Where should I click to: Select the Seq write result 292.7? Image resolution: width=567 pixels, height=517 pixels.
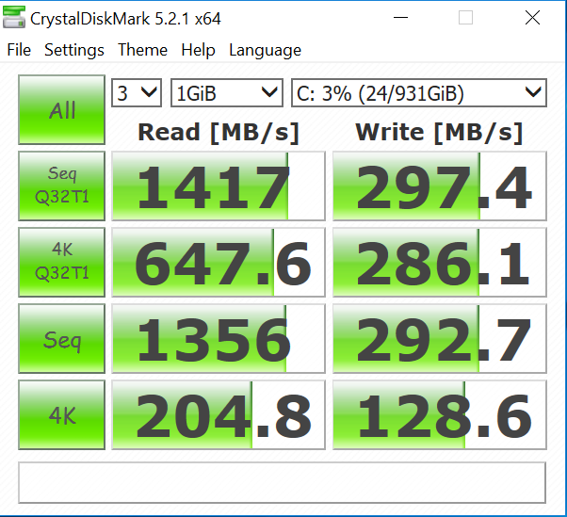(x=439, y=338)
